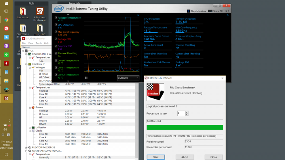Uncheck Core 0 Temperature graph checkbox
The image size is (285, 160).
tap(56, 60)
